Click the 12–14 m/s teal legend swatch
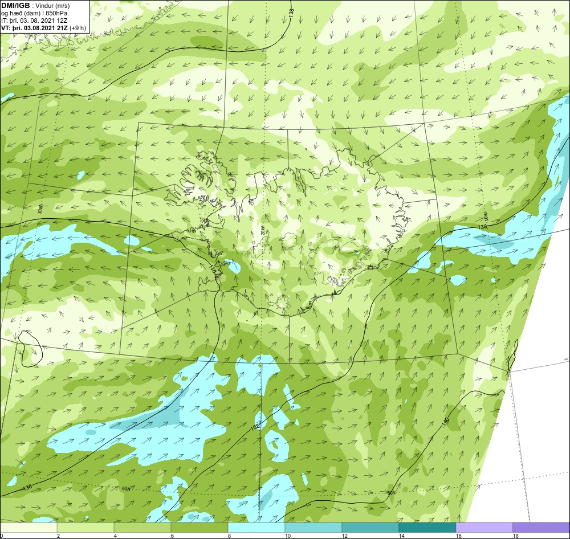 [370, 527]
